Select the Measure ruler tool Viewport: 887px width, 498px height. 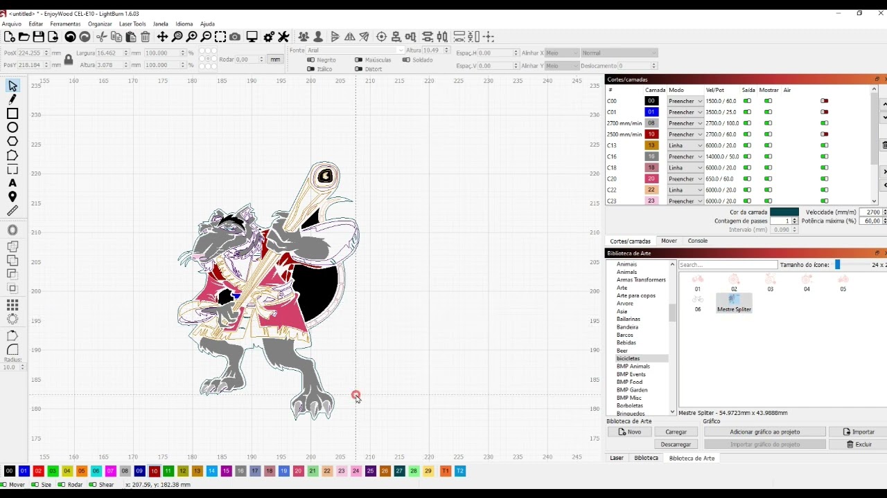coord(12,211)
